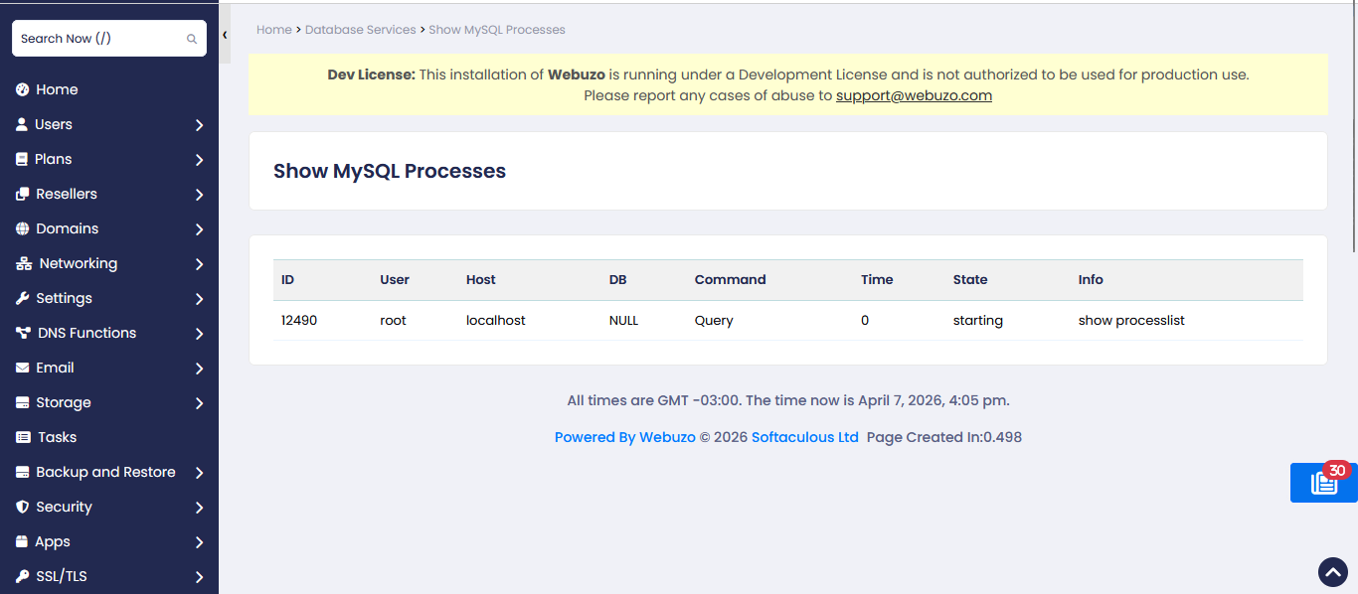Image resolution: width=1358 pixels, height=594 pixels.
Task: Click the Home dashboard icon in sidebar
Action: 23,89
